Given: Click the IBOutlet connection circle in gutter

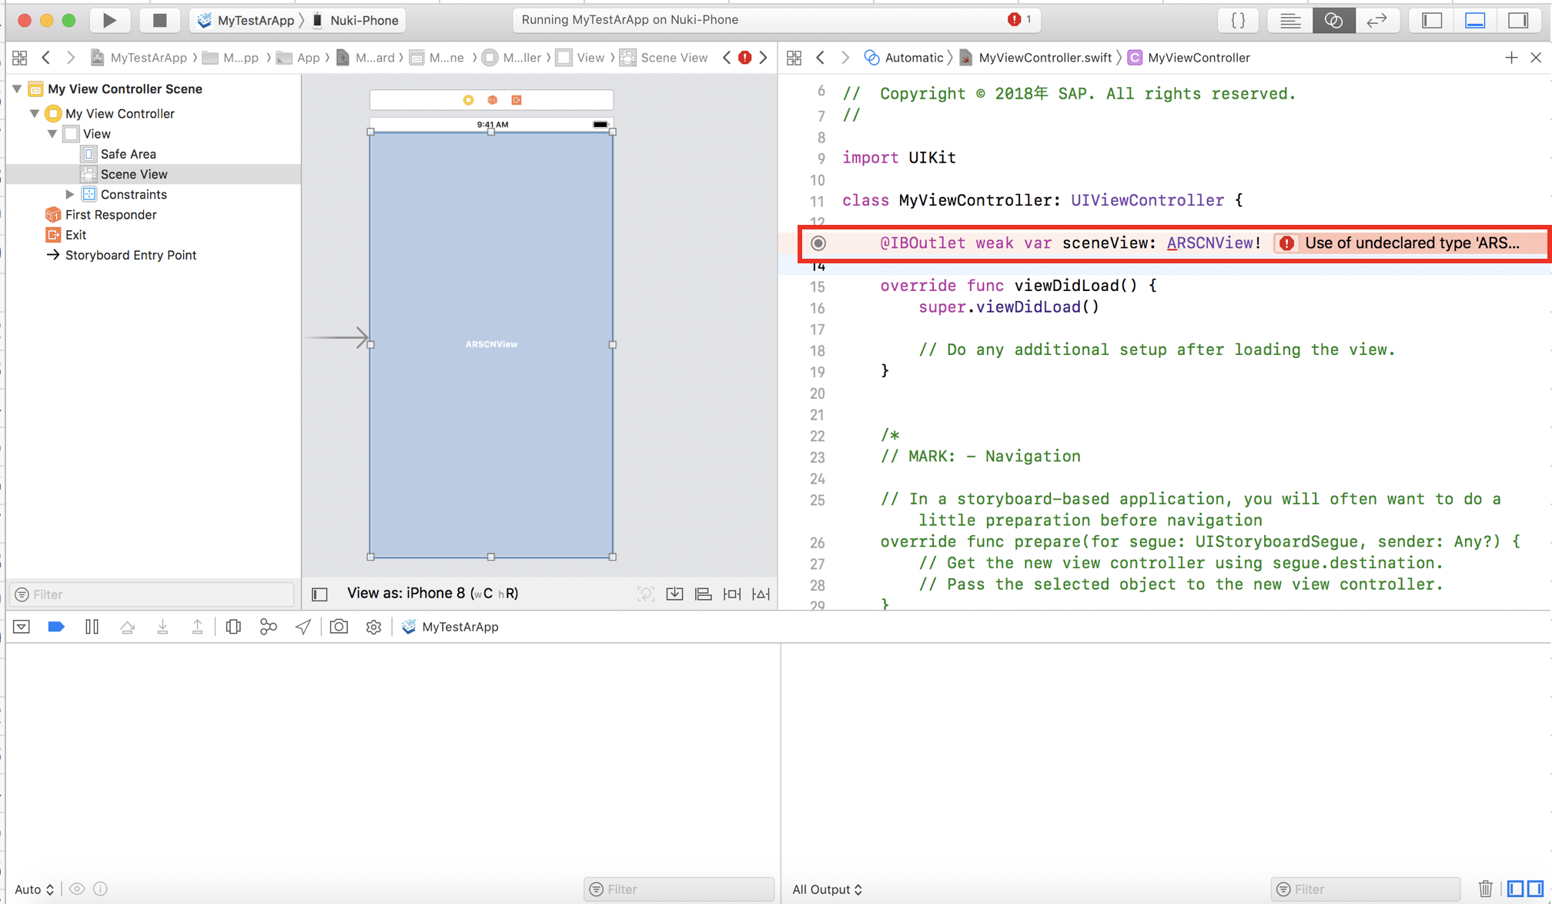Looking at the screenshot, I should coord(818,243).
